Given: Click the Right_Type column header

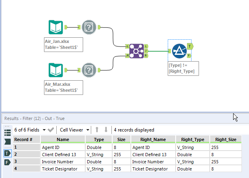Looking at the screenshot, I should point(193,139).
